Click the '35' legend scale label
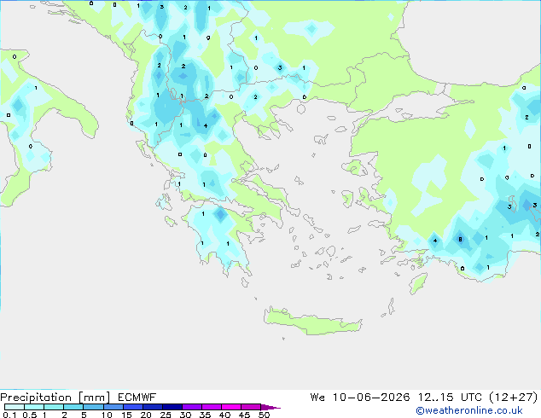The image size is (541, 418). tap(205, 415)
